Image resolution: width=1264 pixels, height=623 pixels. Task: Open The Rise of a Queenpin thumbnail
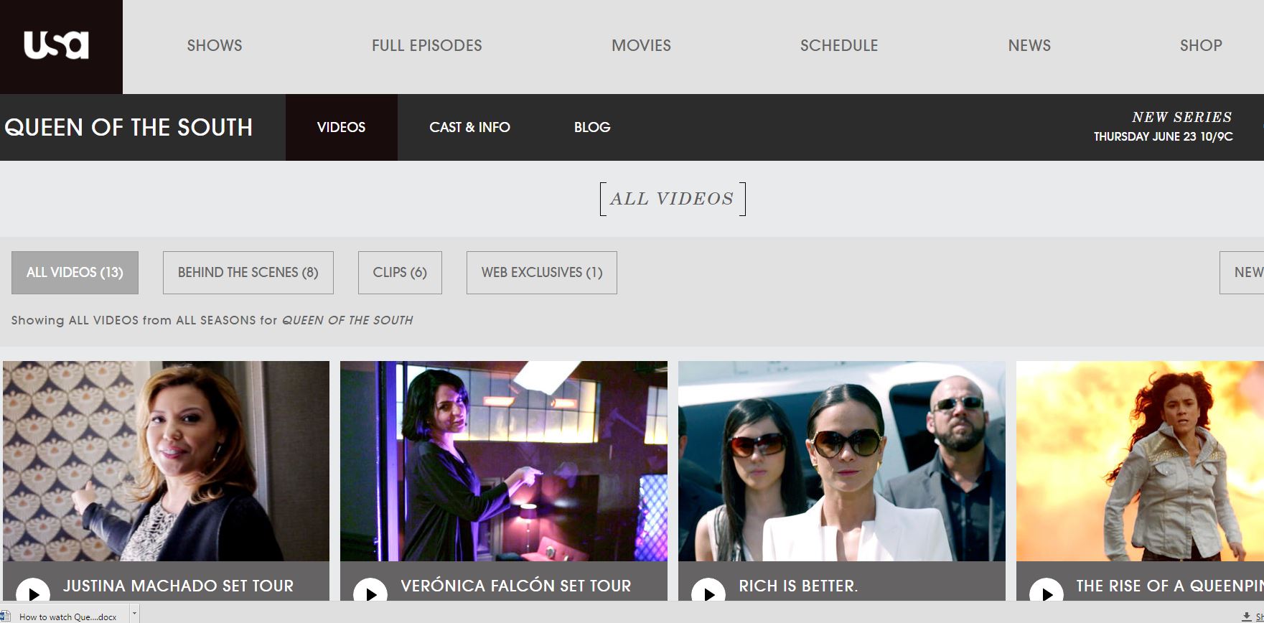1140,461
